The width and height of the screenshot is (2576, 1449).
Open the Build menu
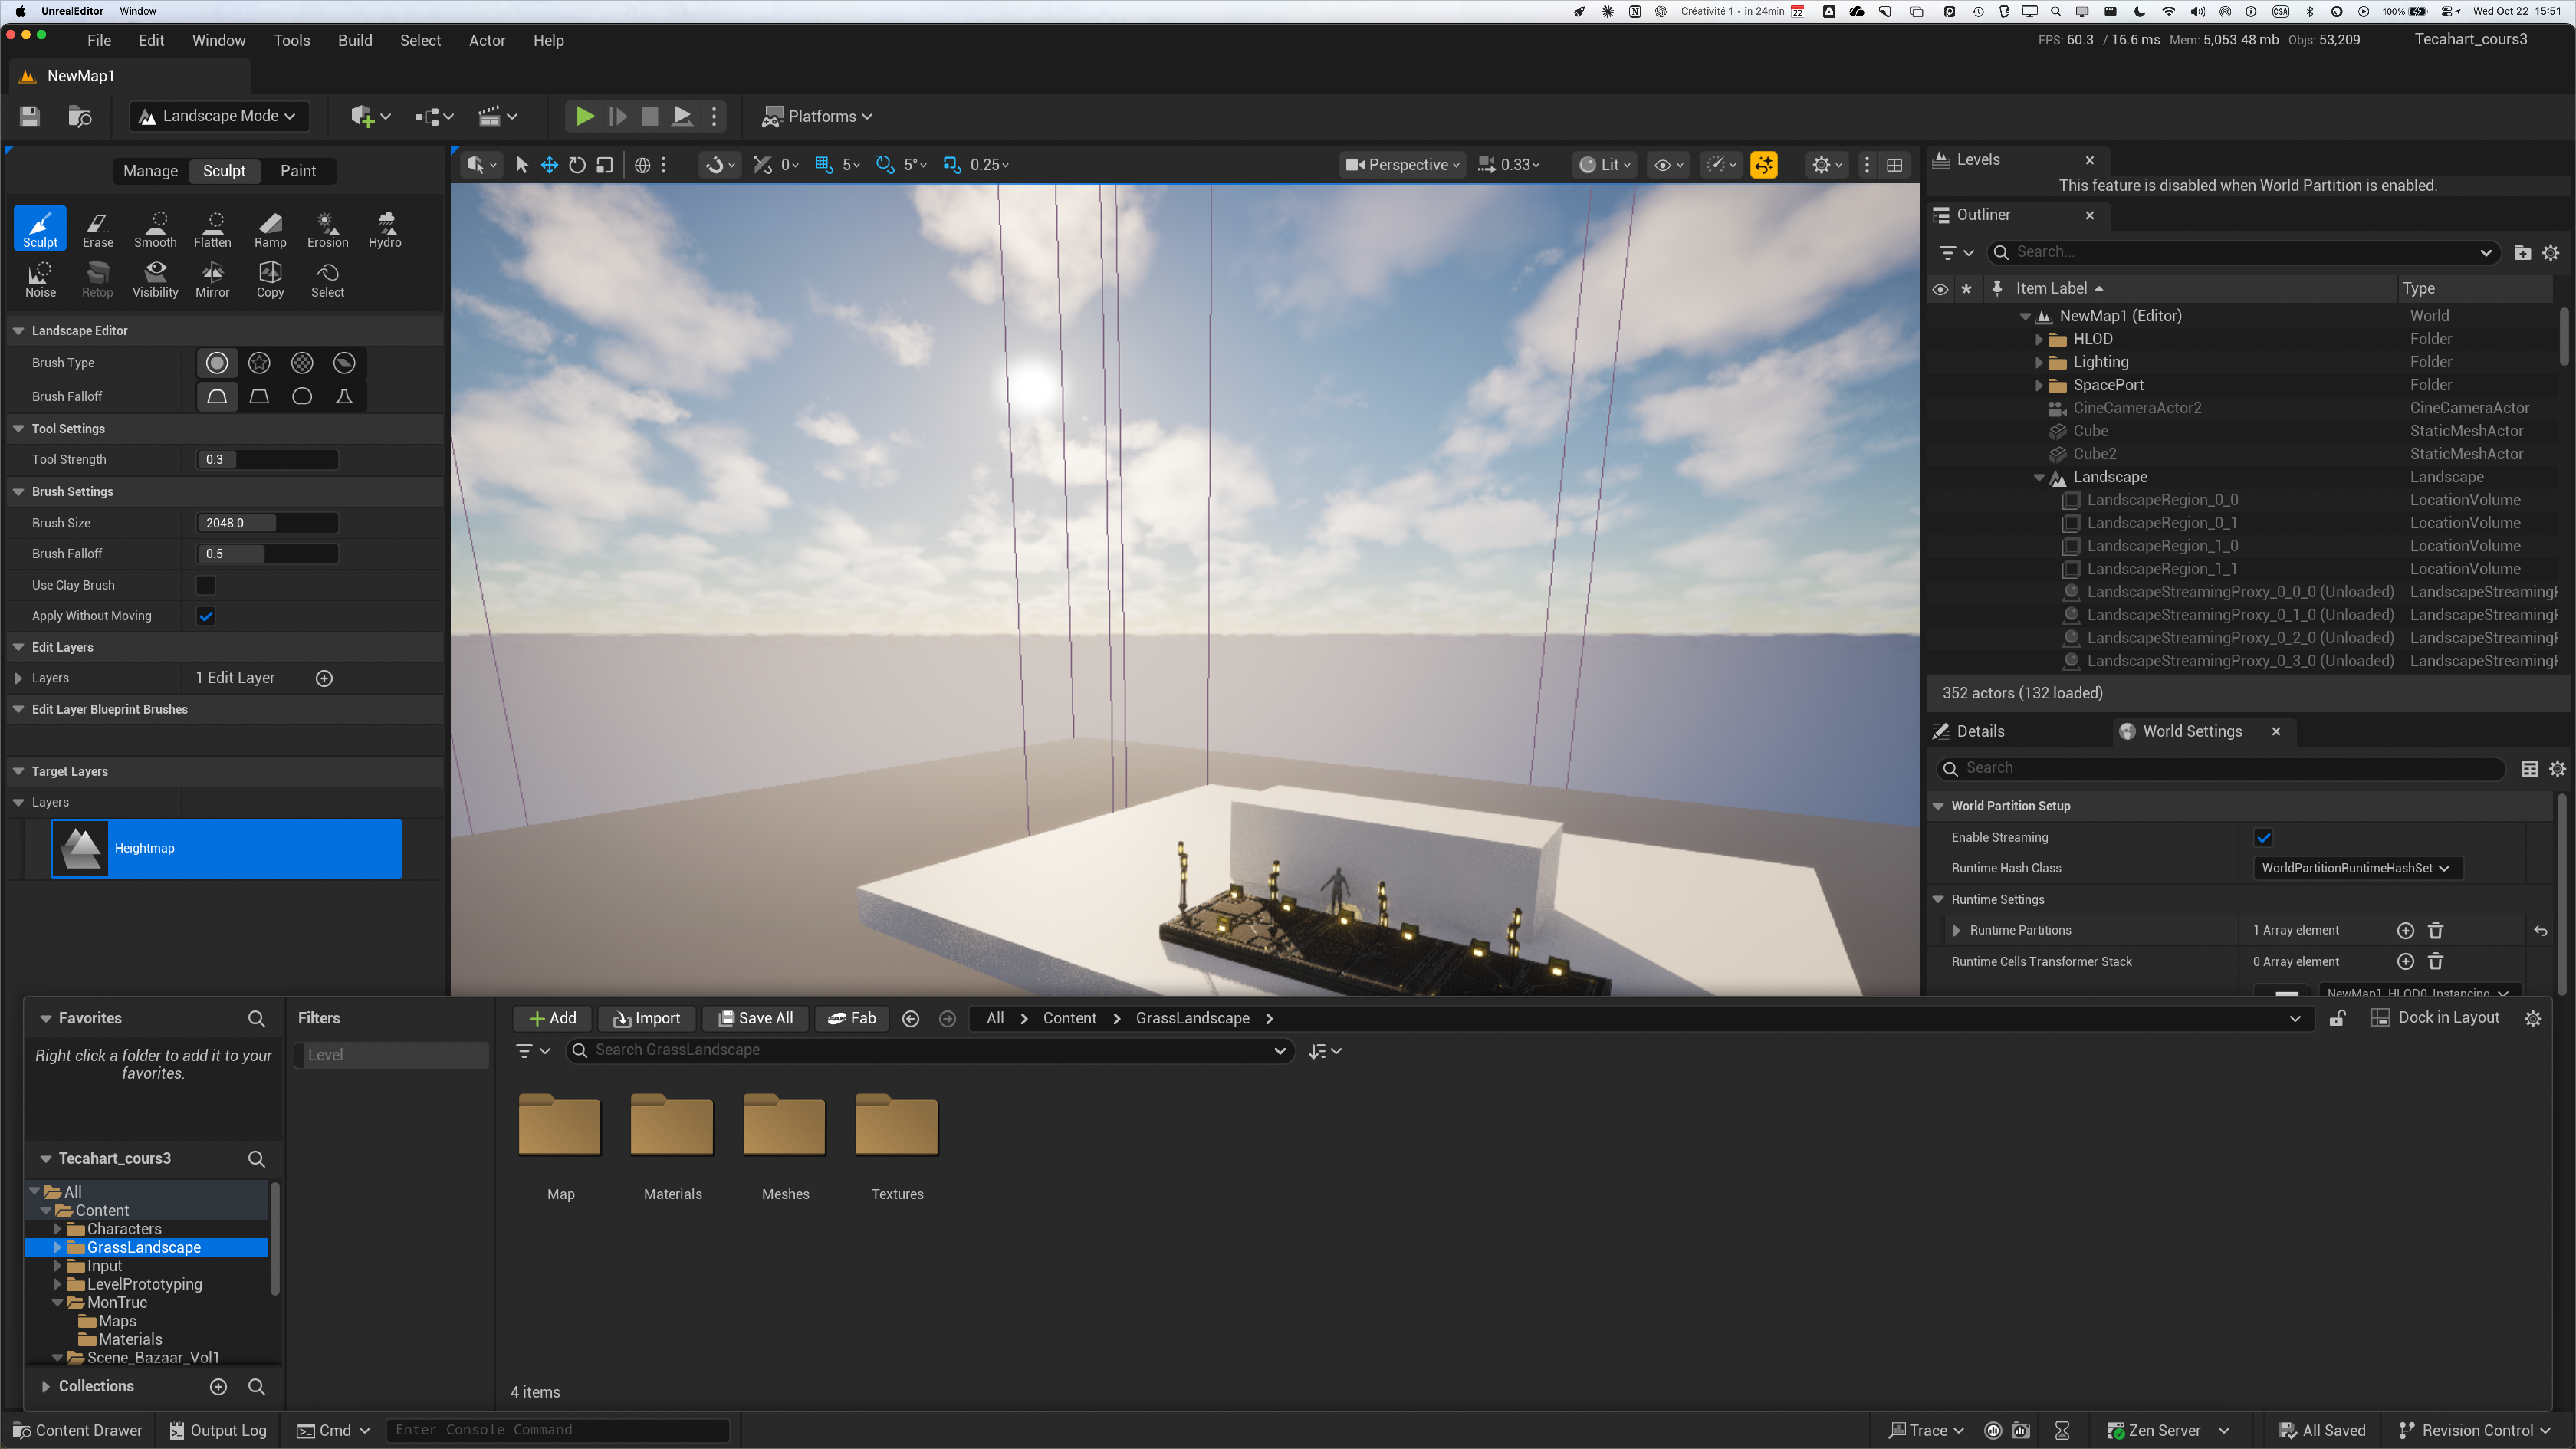(355, 41)
